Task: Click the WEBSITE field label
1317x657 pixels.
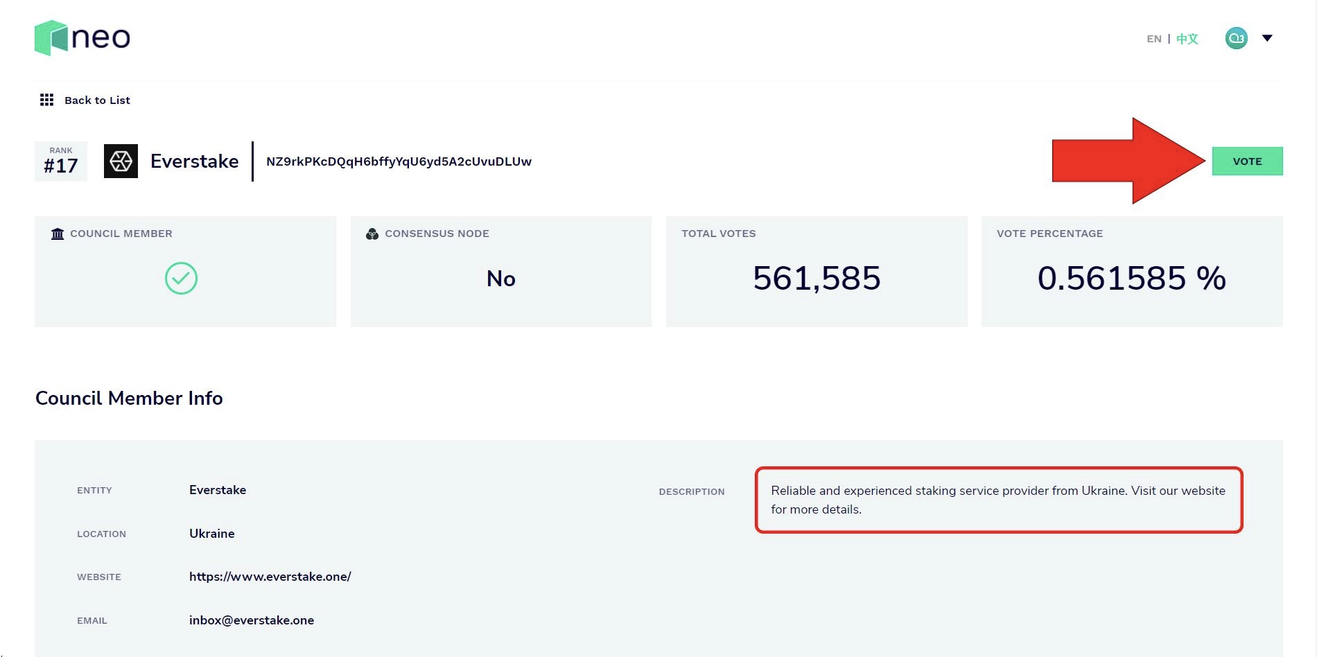Action: tap(99, 577)
